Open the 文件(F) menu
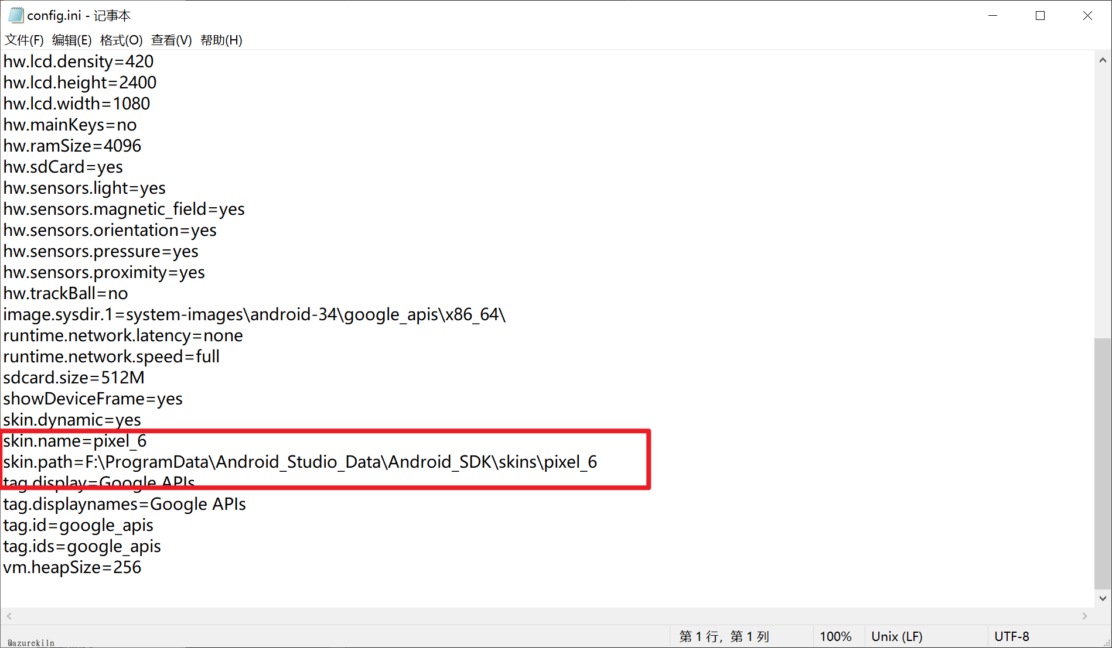 pyautogui.click(x=24, y=40)
